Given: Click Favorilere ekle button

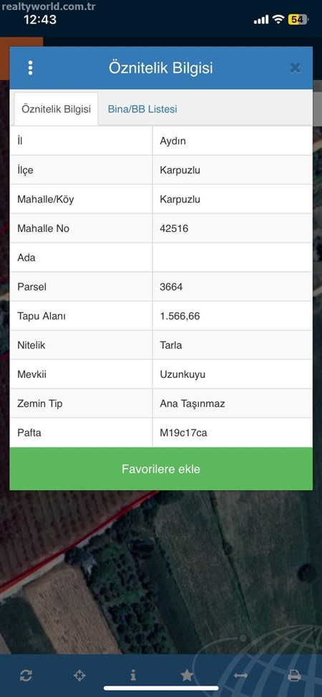Looking at the screenshot, I should [161, 469].
